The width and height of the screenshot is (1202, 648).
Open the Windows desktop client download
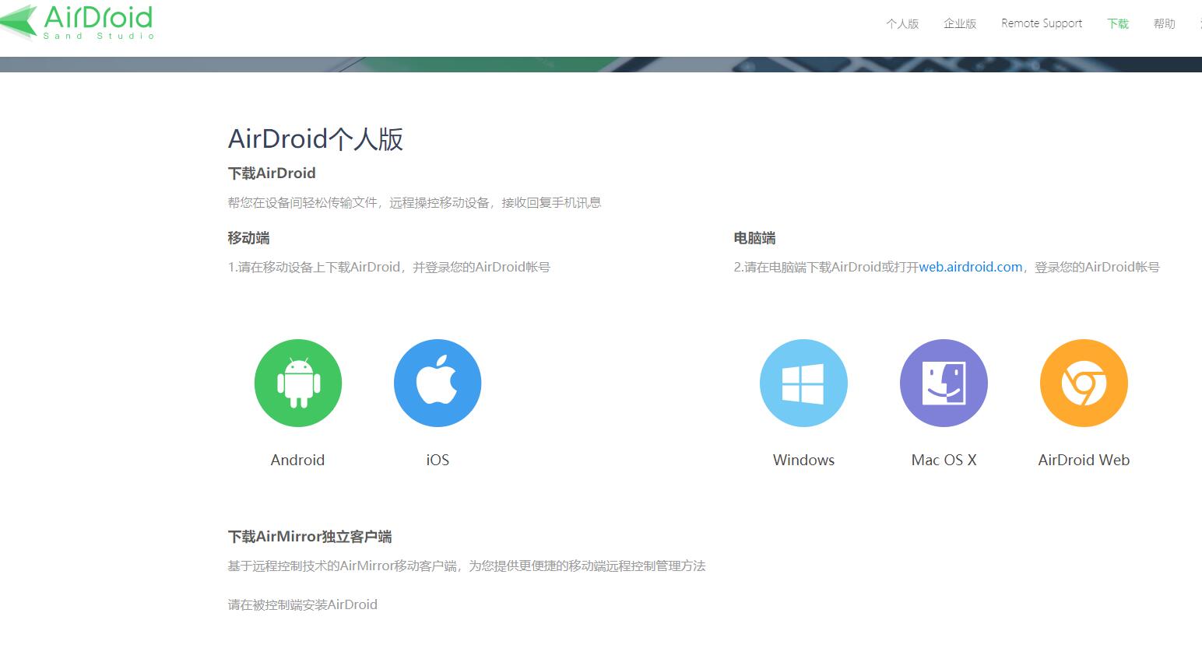(803, 383)
